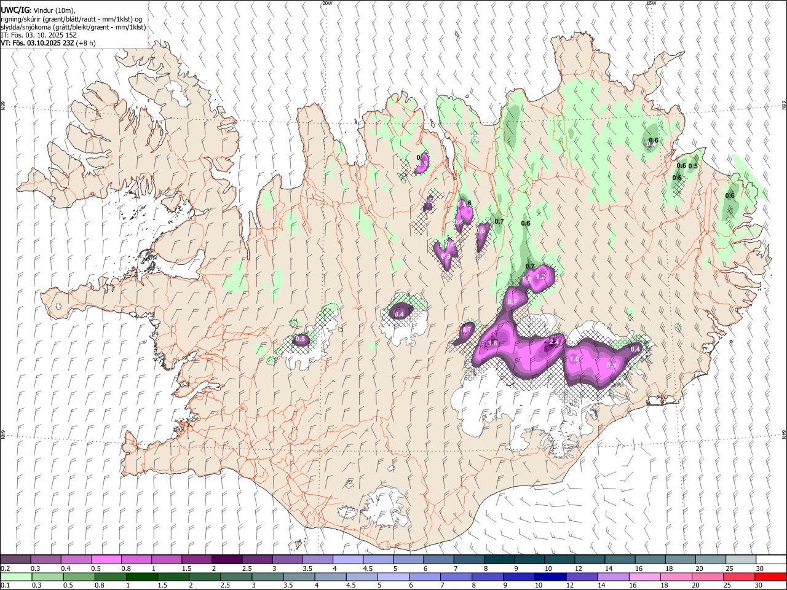Click the rigning/skúrir legend description line
Image resolution: width=787 pixels, height=590 pixels.
point(71,19)
